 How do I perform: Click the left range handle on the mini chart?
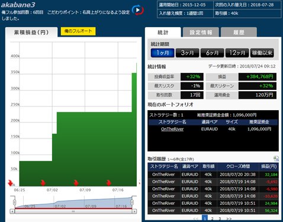pyautogui.click(x=14, y=202)
